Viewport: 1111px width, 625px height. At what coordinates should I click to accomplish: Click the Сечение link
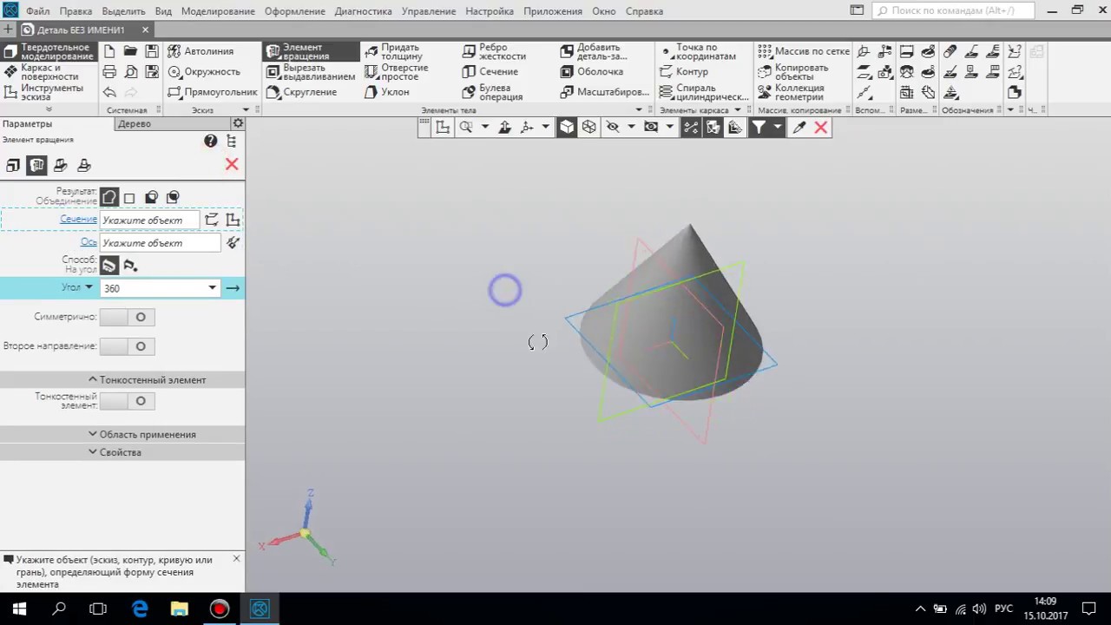78,219
